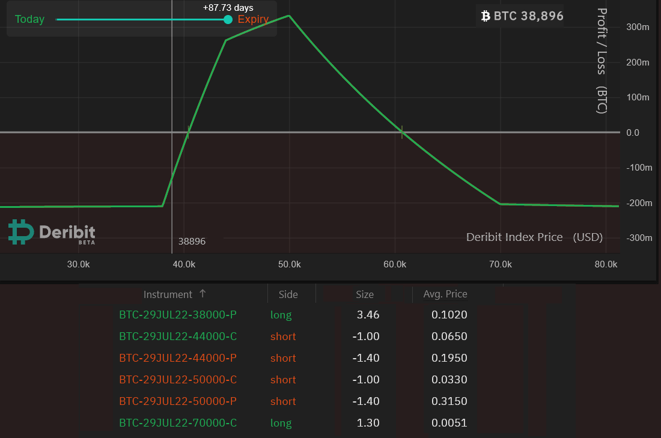Select the BTC-29JUL22-44000-P table row
The width and height of the screenshot is (661, 438).
coord(178,357)
